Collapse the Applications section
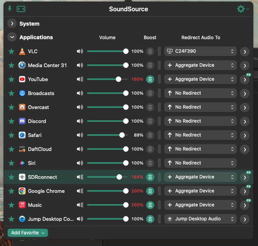This screenshot has height=246, width=258. pyautogui.click(x=12, y=37)
